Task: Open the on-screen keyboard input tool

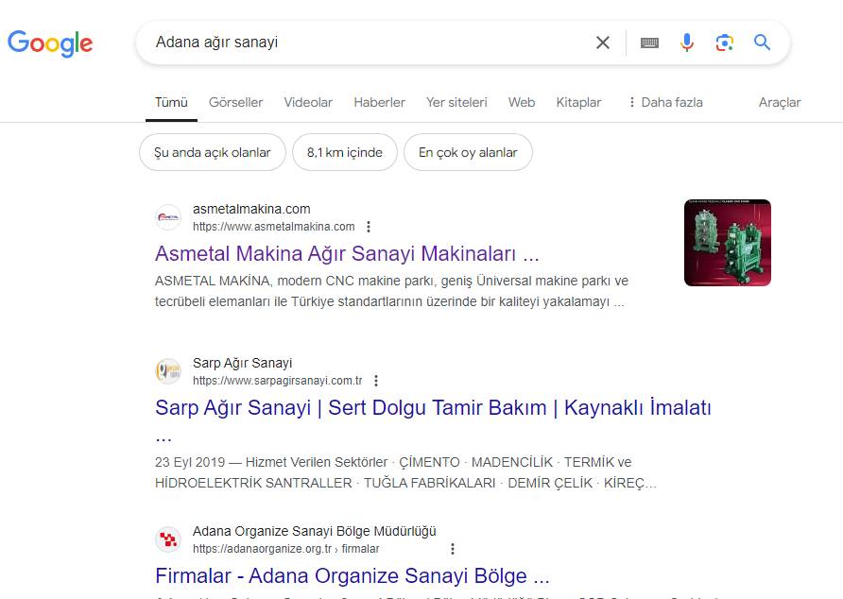Action: 649,43
